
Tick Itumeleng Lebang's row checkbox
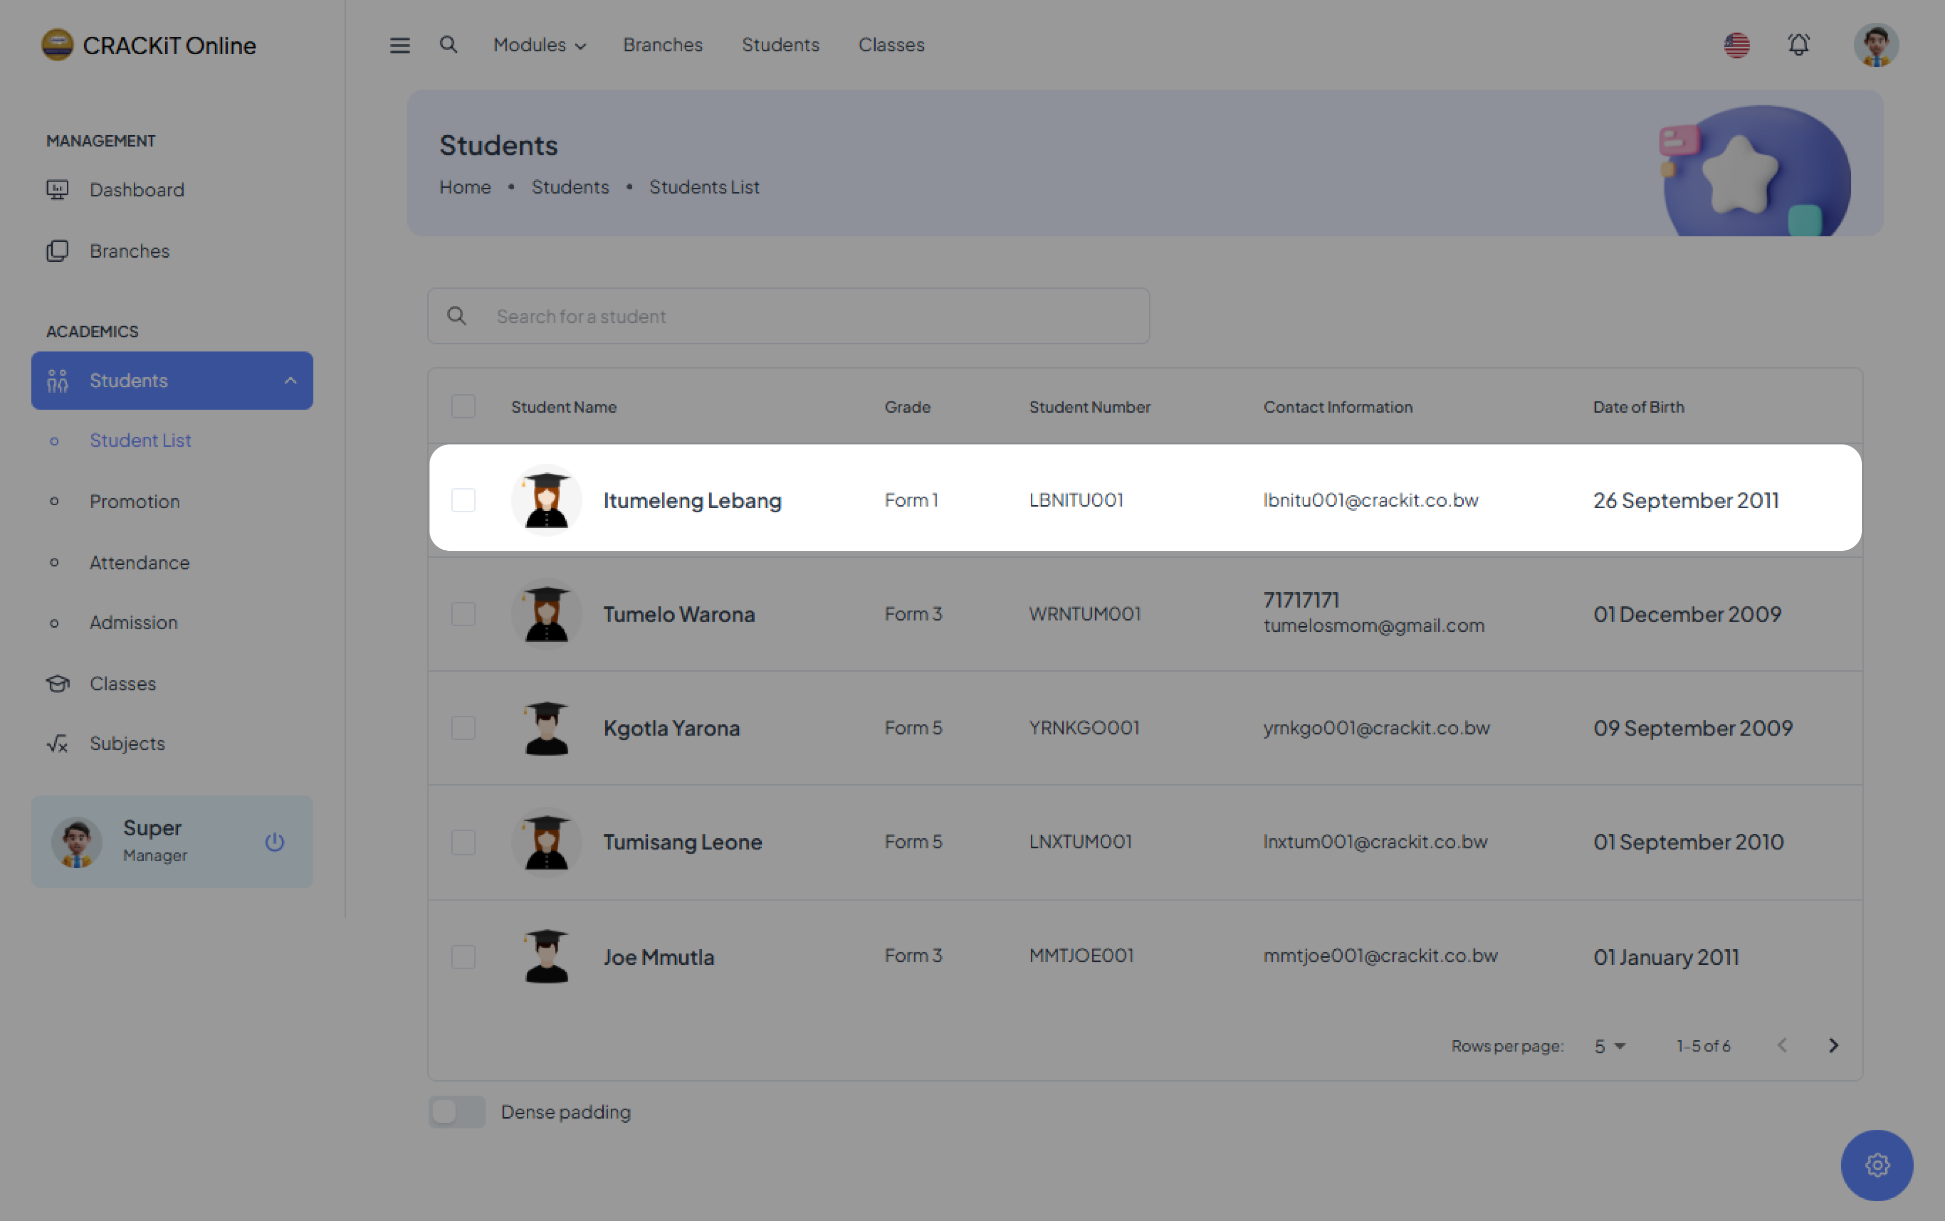(463, 500)
